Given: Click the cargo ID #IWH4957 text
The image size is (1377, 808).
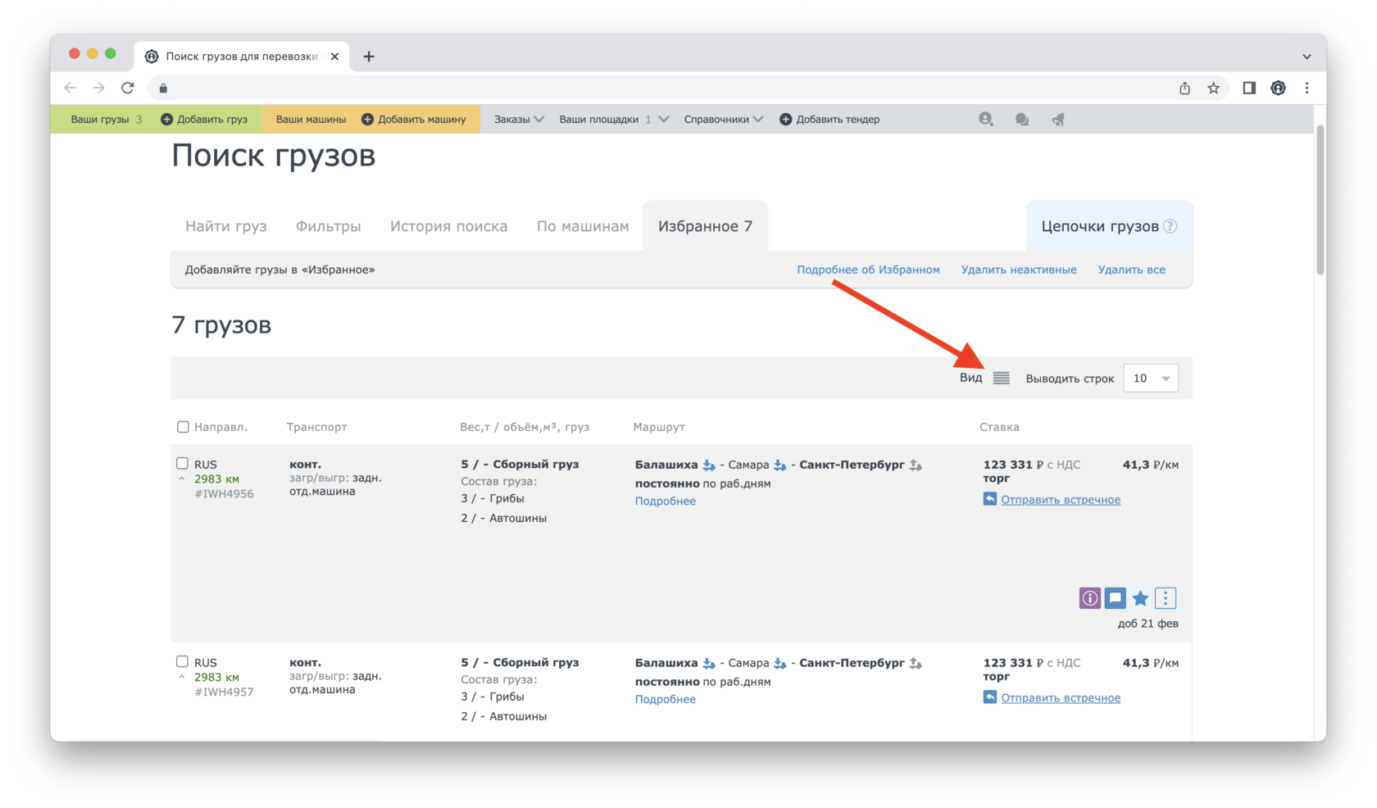Looking at the screenshot, I should click(x=224, y=692).
